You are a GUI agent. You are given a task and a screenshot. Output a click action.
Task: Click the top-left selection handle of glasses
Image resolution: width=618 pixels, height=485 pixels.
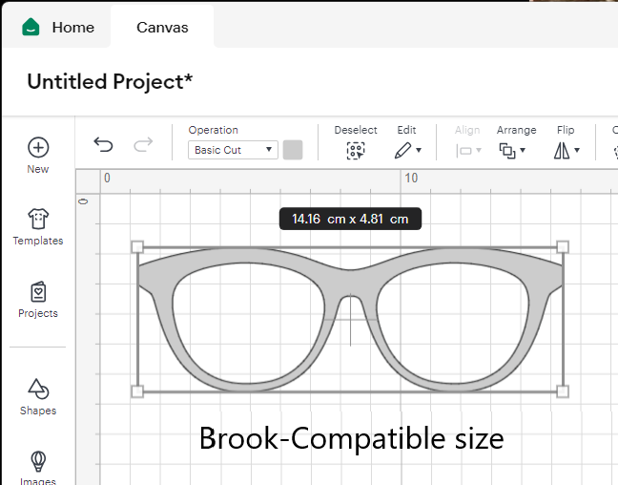click(137, 247)
